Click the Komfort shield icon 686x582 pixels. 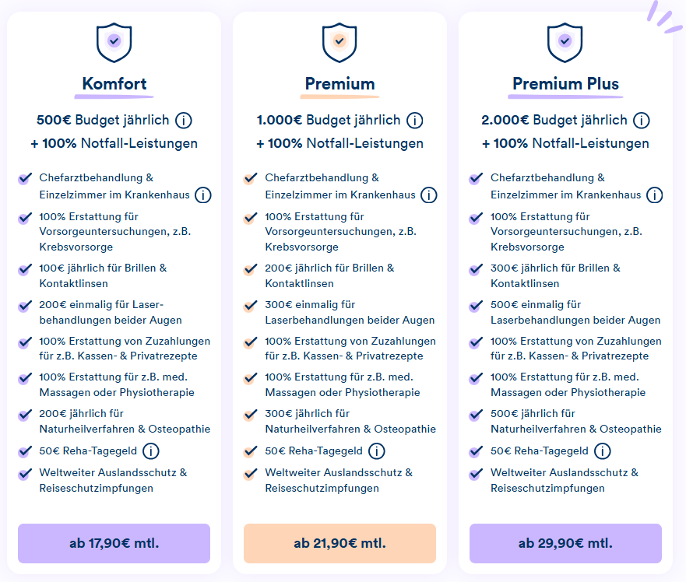pyautogui.click(x=114, y=43)
